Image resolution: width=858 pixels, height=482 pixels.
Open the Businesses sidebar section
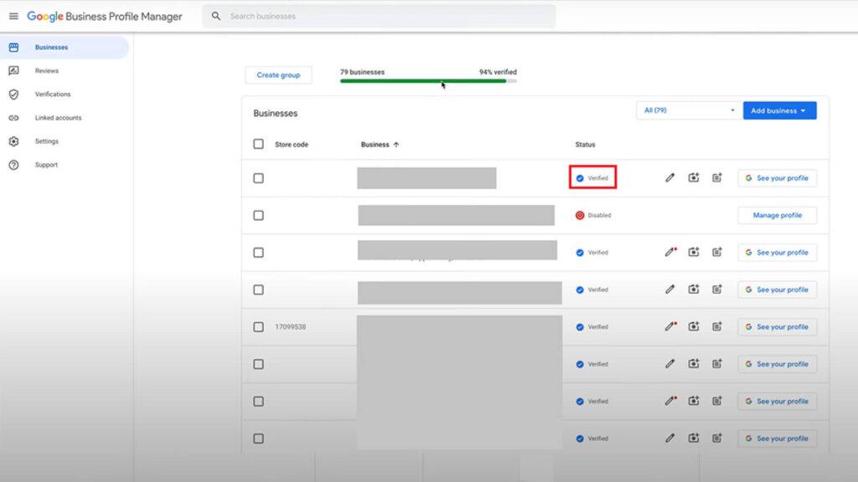point(65,48)
